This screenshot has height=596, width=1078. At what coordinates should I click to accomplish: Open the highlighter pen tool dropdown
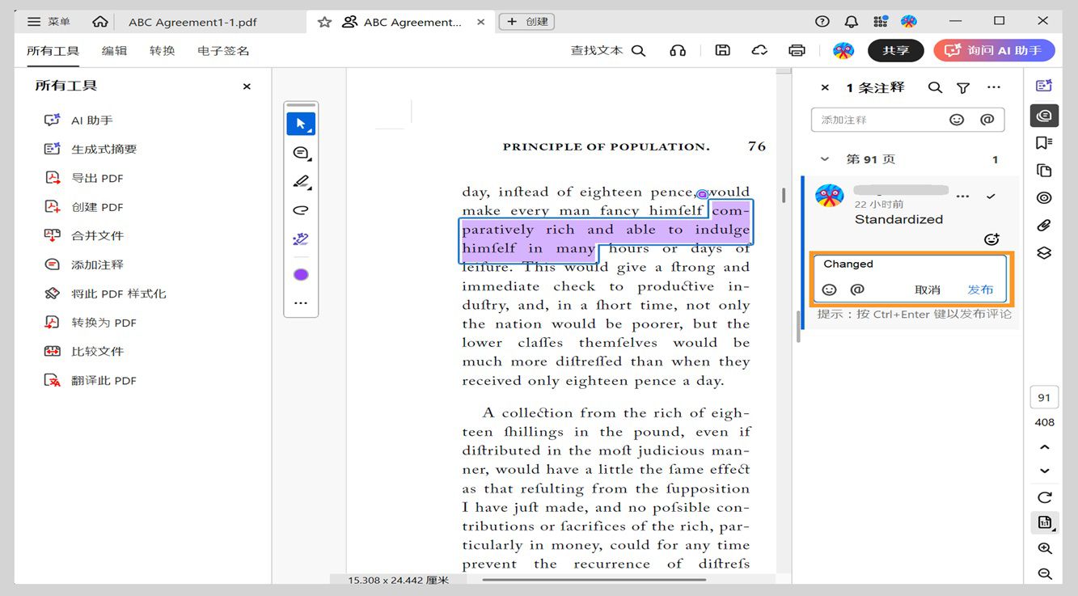tap(301, 181)
